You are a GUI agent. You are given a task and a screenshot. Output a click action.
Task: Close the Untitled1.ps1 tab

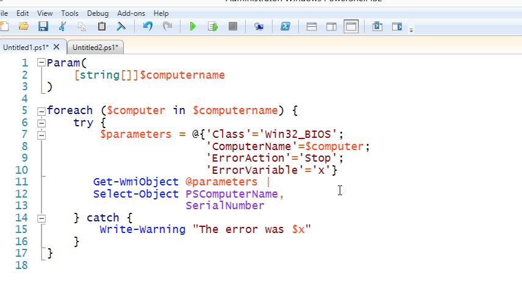(x=57, y=46)
